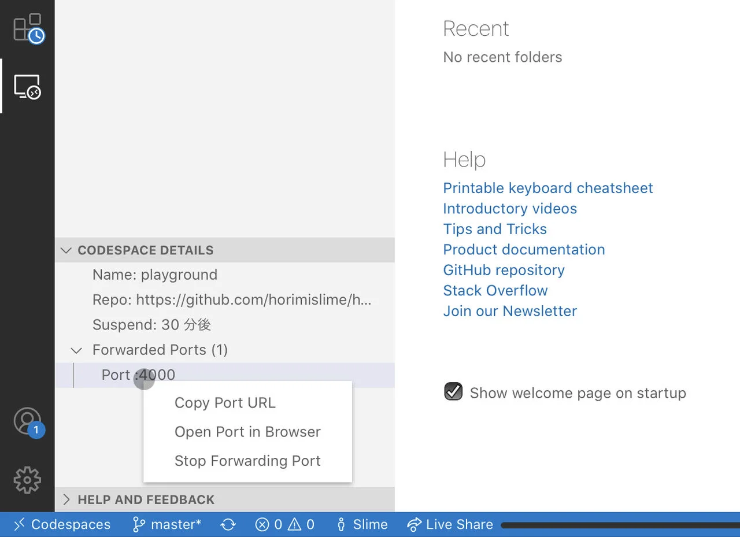Open the Tips and Tricks link

click(495, 229)
